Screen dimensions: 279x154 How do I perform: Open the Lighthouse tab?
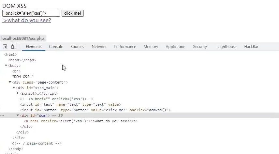click(x=227, y=47)
